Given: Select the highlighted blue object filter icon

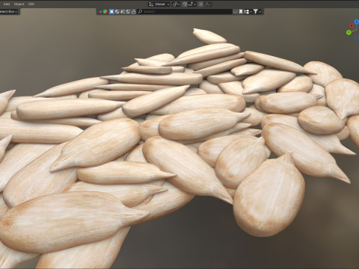Looking at the screenshot, I should pos(111,12).
